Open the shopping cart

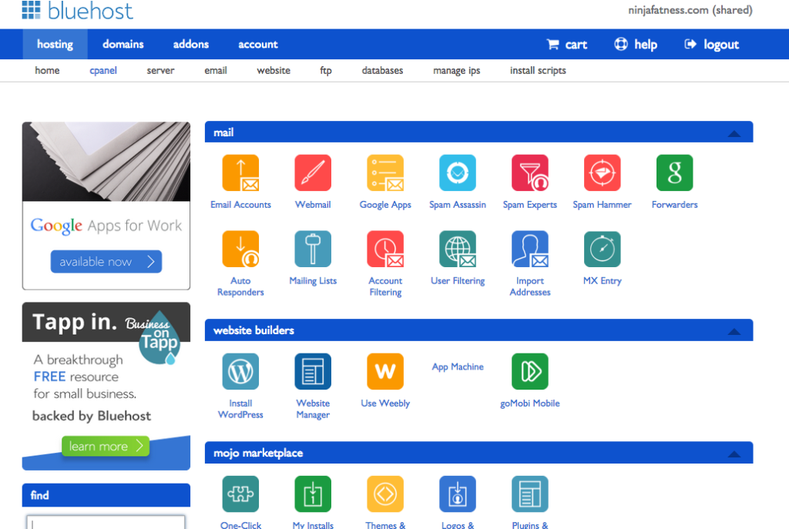(567, 44)
